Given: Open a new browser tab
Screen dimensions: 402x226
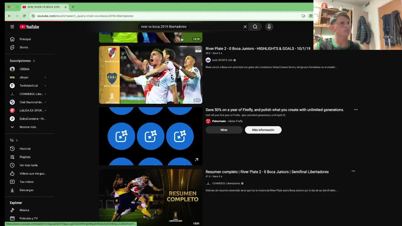Looking at the screenshot, I should tap(73, 7).
